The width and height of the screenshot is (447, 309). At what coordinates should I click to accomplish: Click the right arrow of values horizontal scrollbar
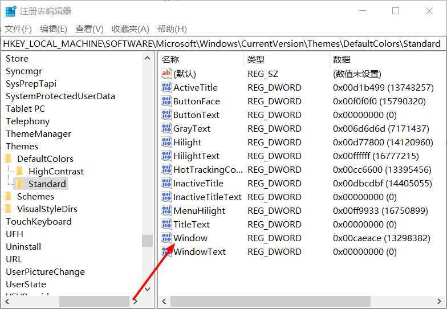pos(439,301)
